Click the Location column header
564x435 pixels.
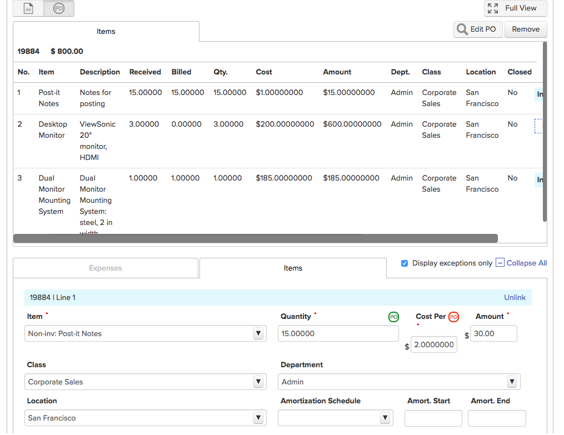point(481,72)
